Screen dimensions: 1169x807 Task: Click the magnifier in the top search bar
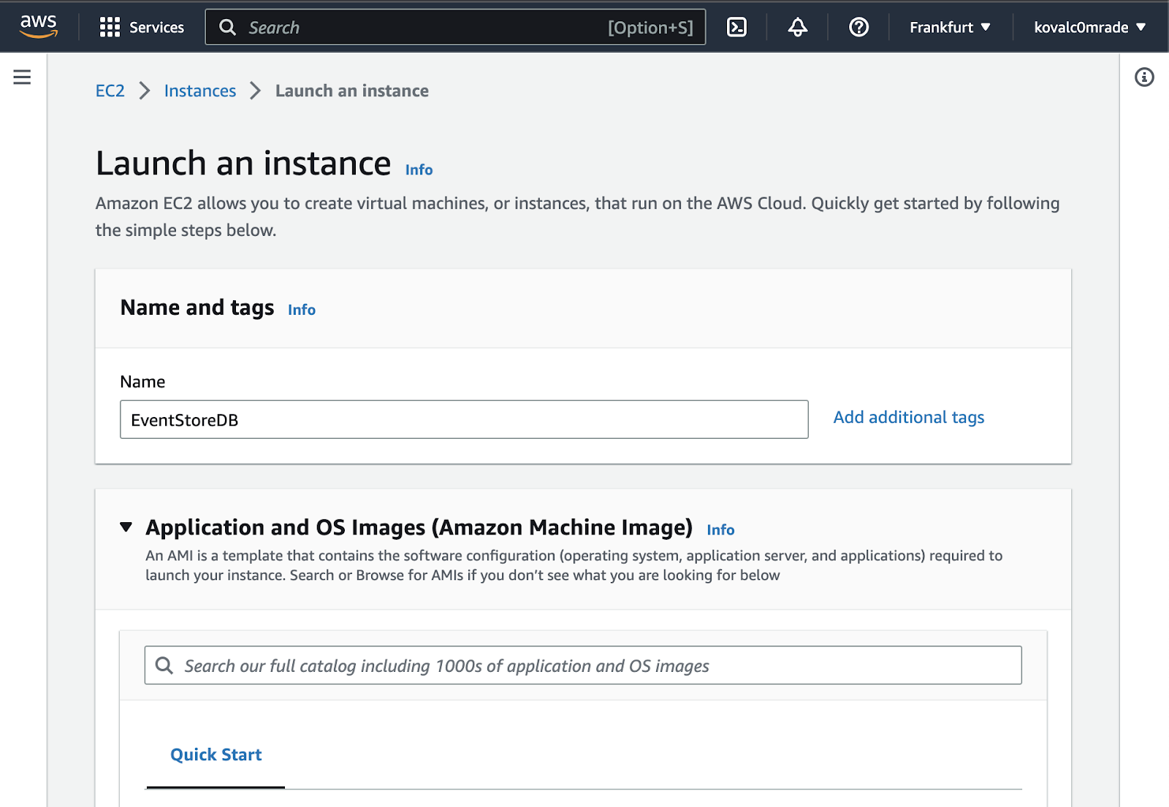click(x=228, y=27)
